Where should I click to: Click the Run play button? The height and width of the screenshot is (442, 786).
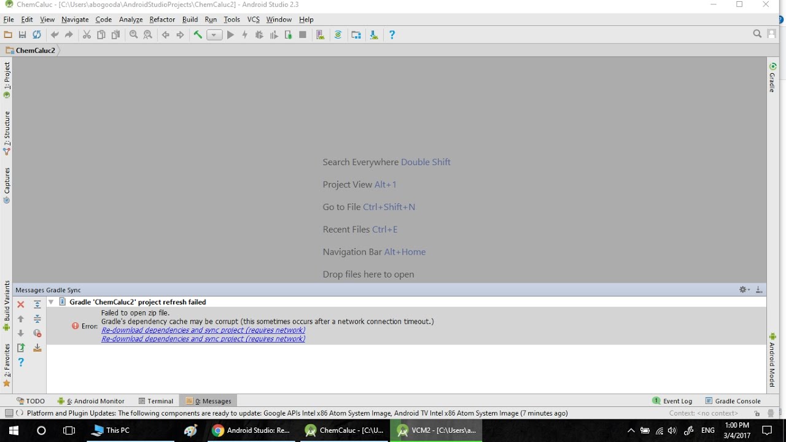point(230,35)
